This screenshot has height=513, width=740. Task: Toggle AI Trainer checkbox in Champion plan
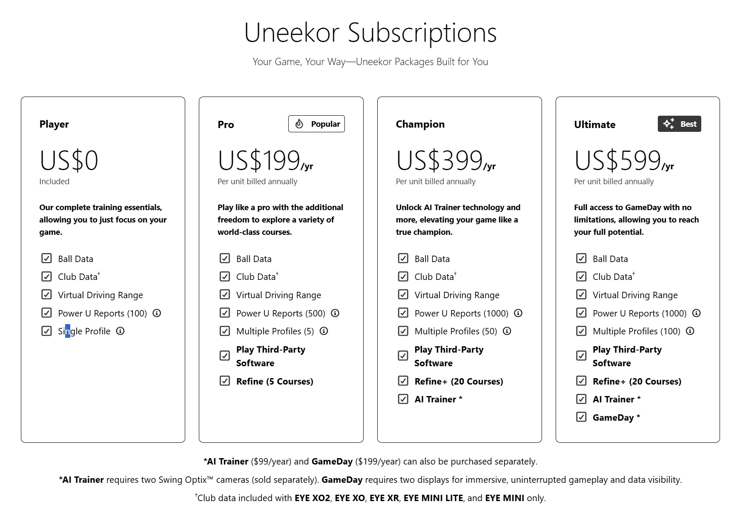click(403, 399)
